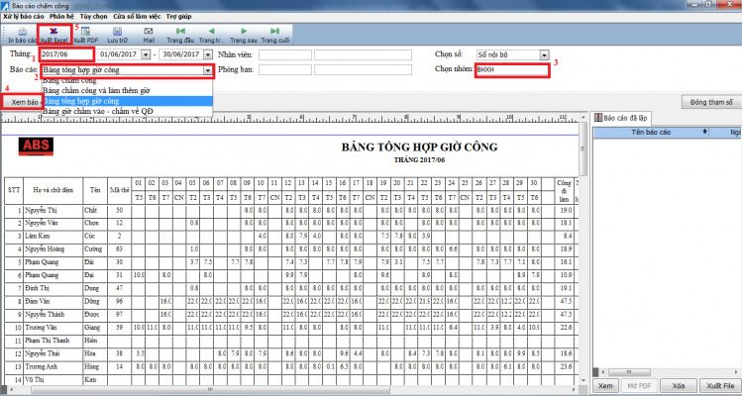Click the Tháng input field
The height and width of the screenshot is (396, 742).
[66, 53]
